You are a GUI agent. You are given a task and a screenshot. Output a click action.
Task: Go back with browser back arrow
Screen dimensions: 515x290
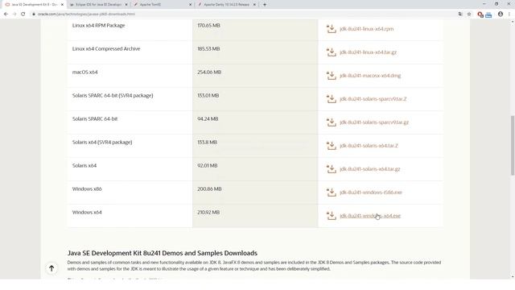coord(6,14)
